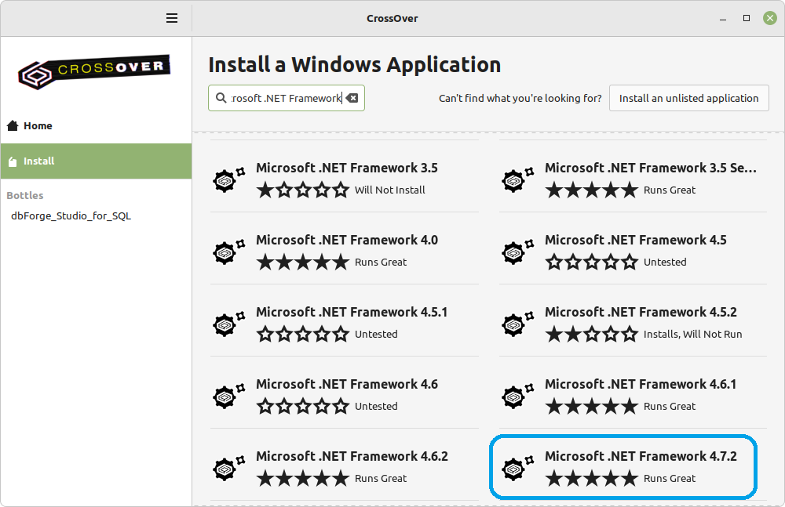Click the stars under .NET Framework 4.6

pyautogui.click(x=303, y=407)
